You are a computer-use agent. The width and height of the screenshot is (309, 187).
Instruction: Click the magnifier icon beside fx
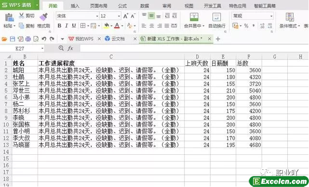[61, 48]
